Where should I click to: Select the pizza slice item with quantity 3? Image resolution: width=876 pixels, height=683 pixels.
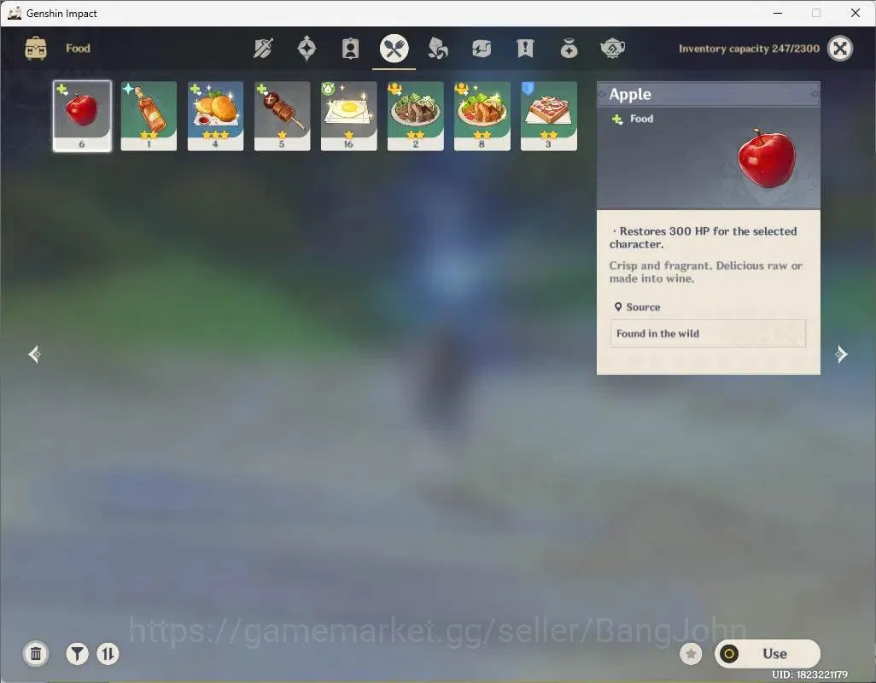[x=549, y=115]
